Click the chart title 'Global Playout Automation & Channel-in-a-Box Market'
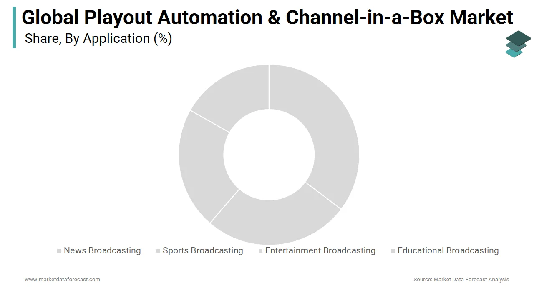 click(267, 17)
